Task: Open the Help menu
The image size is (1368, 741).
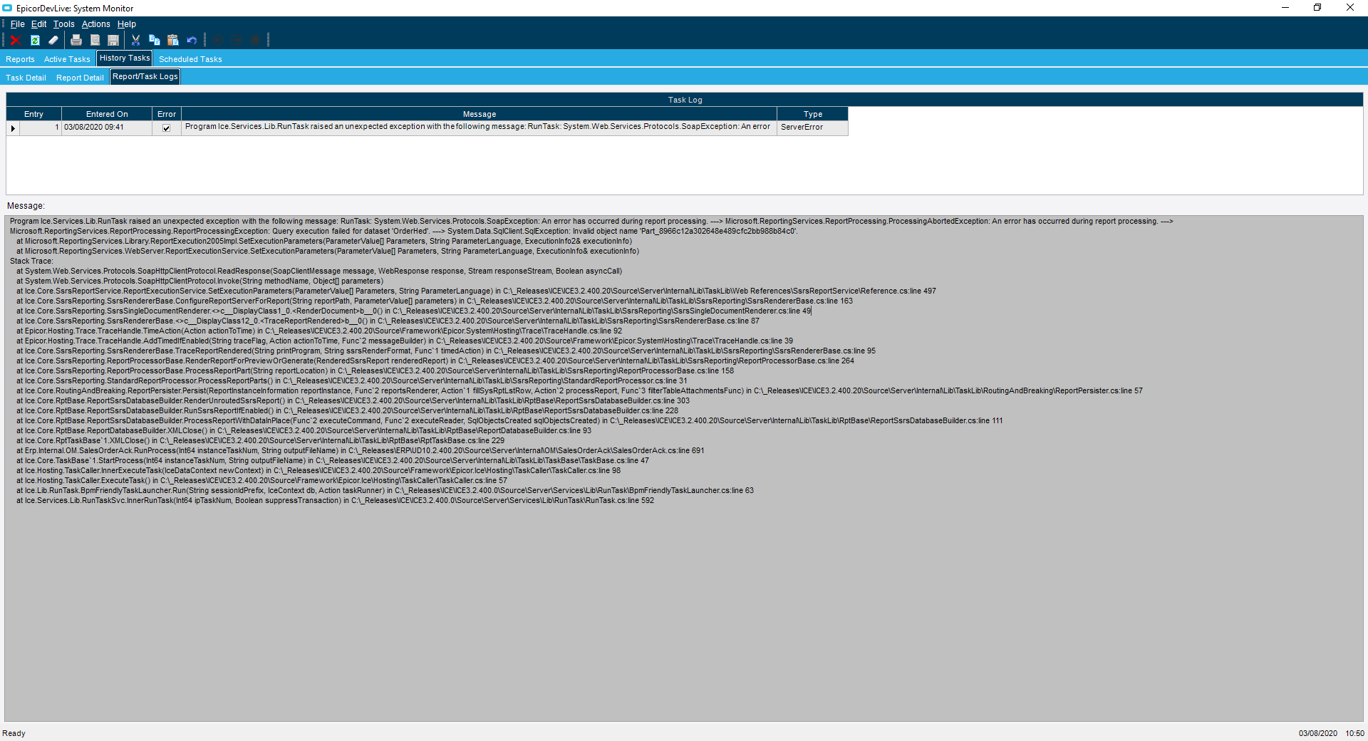Action: (x=127, y=24)
